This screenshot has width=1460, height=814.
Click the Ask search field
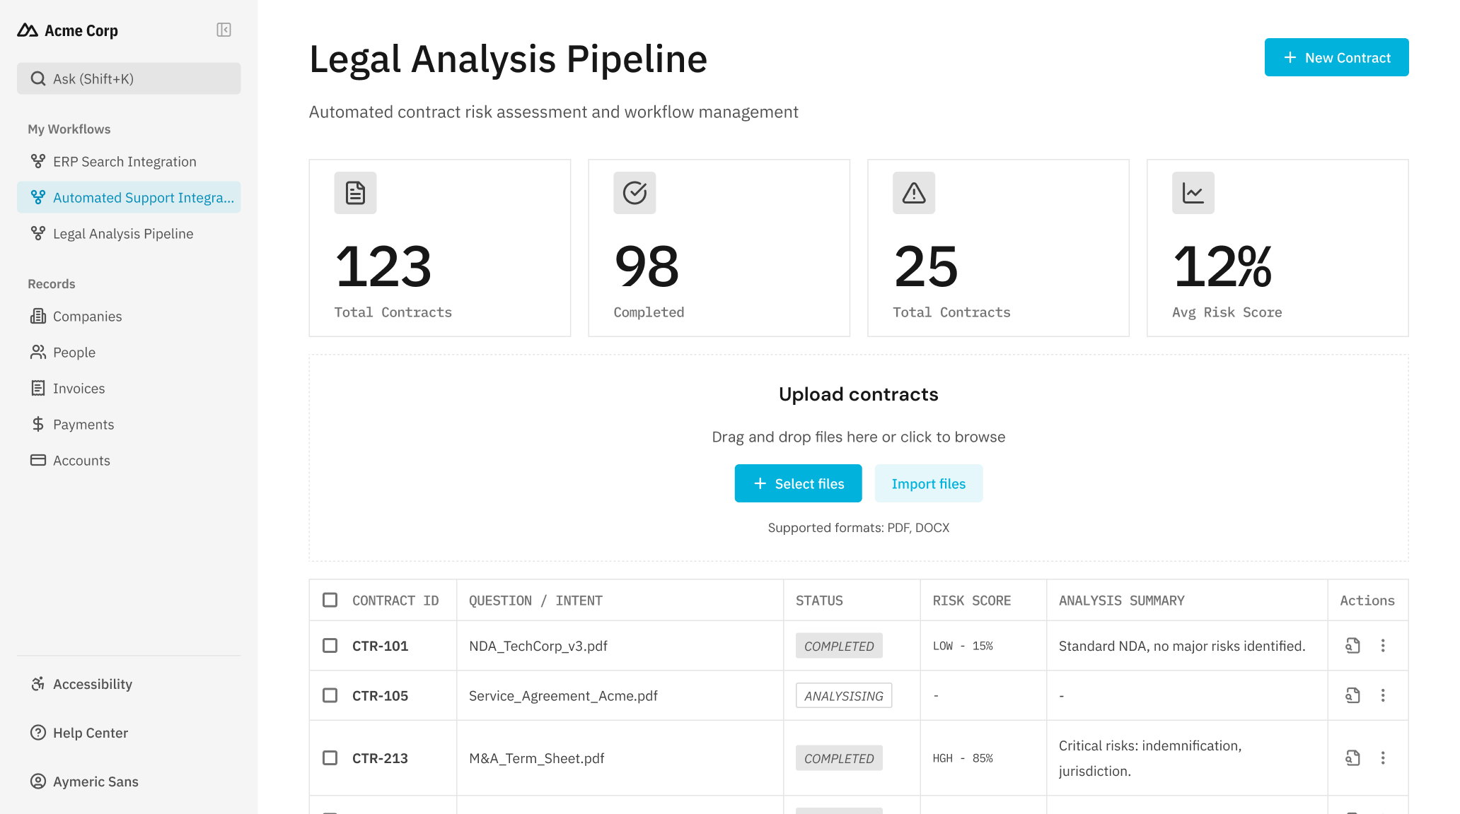click(129, 79)
